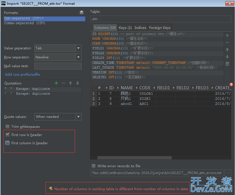
Task: Select ID BIGINT(20) column definition
Action: tap(157, 34)
